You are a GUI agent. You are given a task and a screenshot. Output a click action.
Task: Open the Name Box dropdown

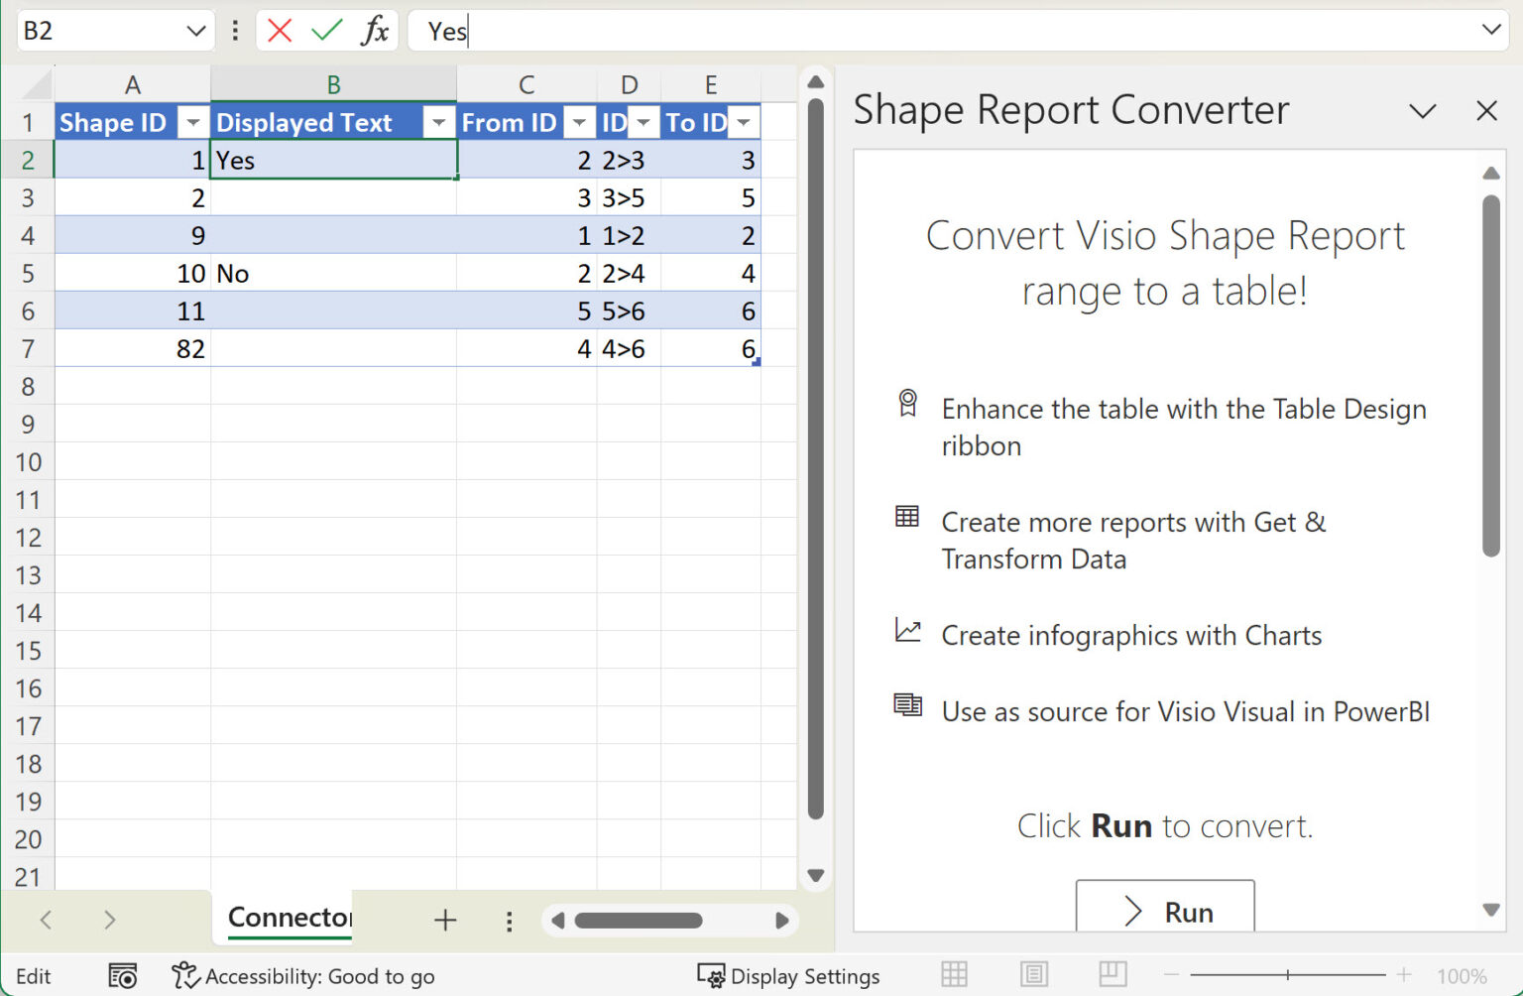(x=194, y=30)
